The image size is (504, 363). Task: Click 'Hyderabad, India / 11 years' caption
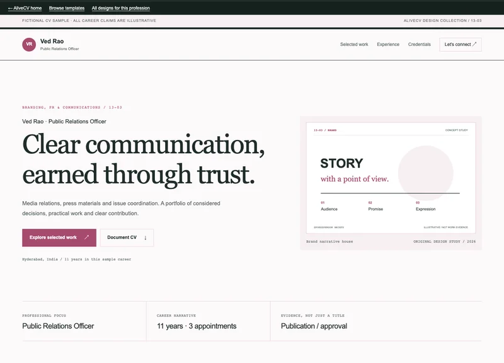[76, 259]
